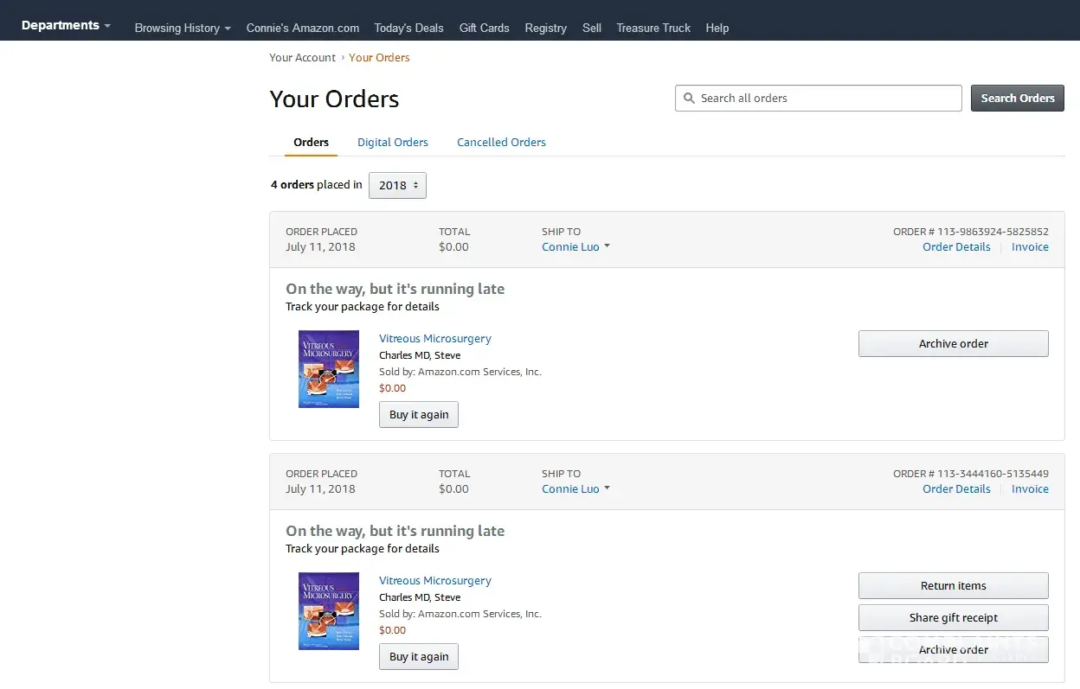Viewport: 1080px width, 689px height.
Task: Expand Connie Luo ship-to in second order
Action: pos(575,489)
